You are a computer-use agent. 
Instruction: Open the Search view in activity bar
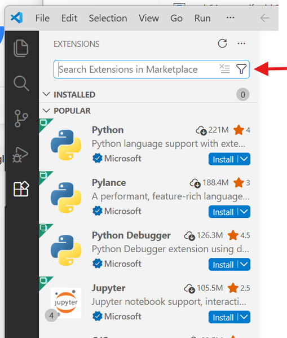coord(21,83)
